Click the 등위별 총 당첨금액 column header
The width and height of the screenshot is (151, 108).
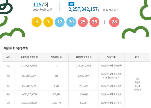tap(29, 57)
